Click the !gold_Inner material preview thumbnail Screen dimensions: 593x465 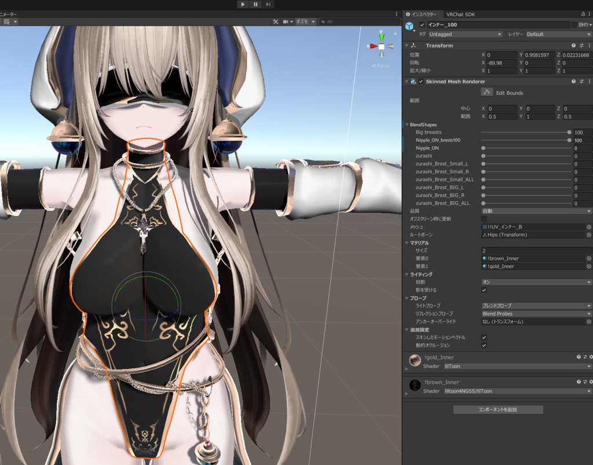point(415,360)
